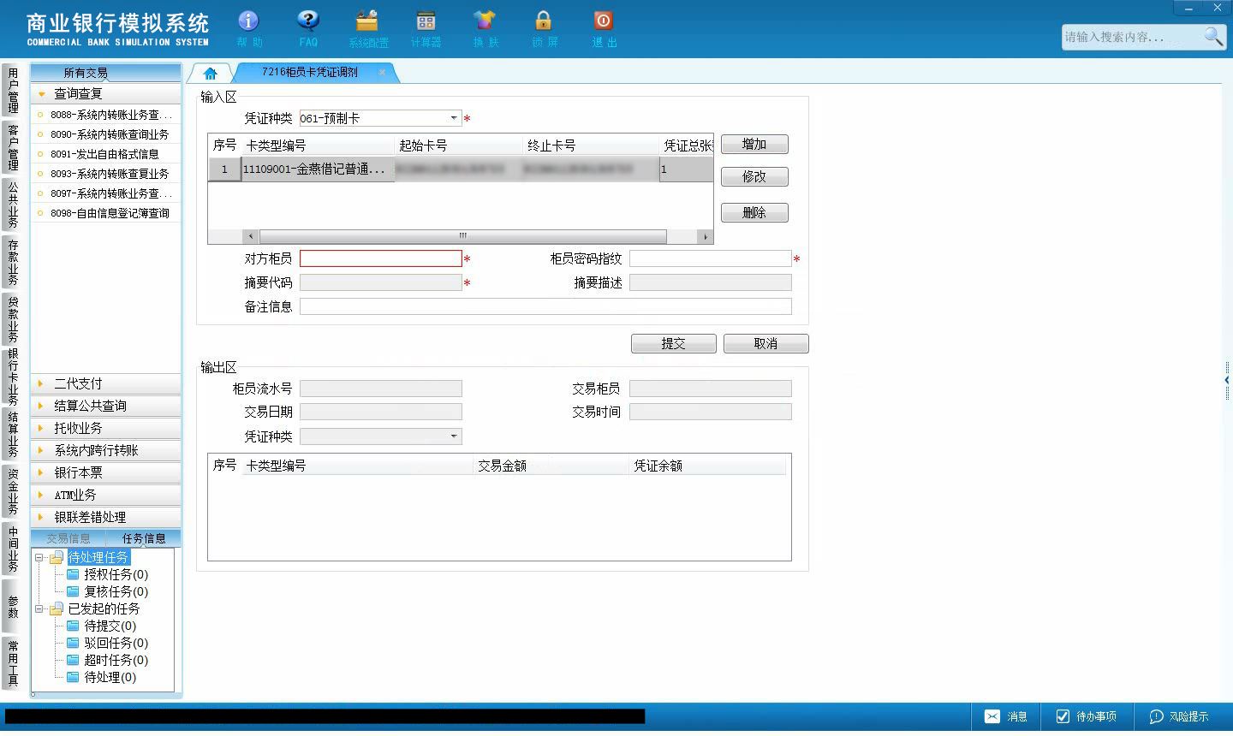Select the 待处理(0) tree item
The height and width of the screenshot is (736, 1233).
101,677
